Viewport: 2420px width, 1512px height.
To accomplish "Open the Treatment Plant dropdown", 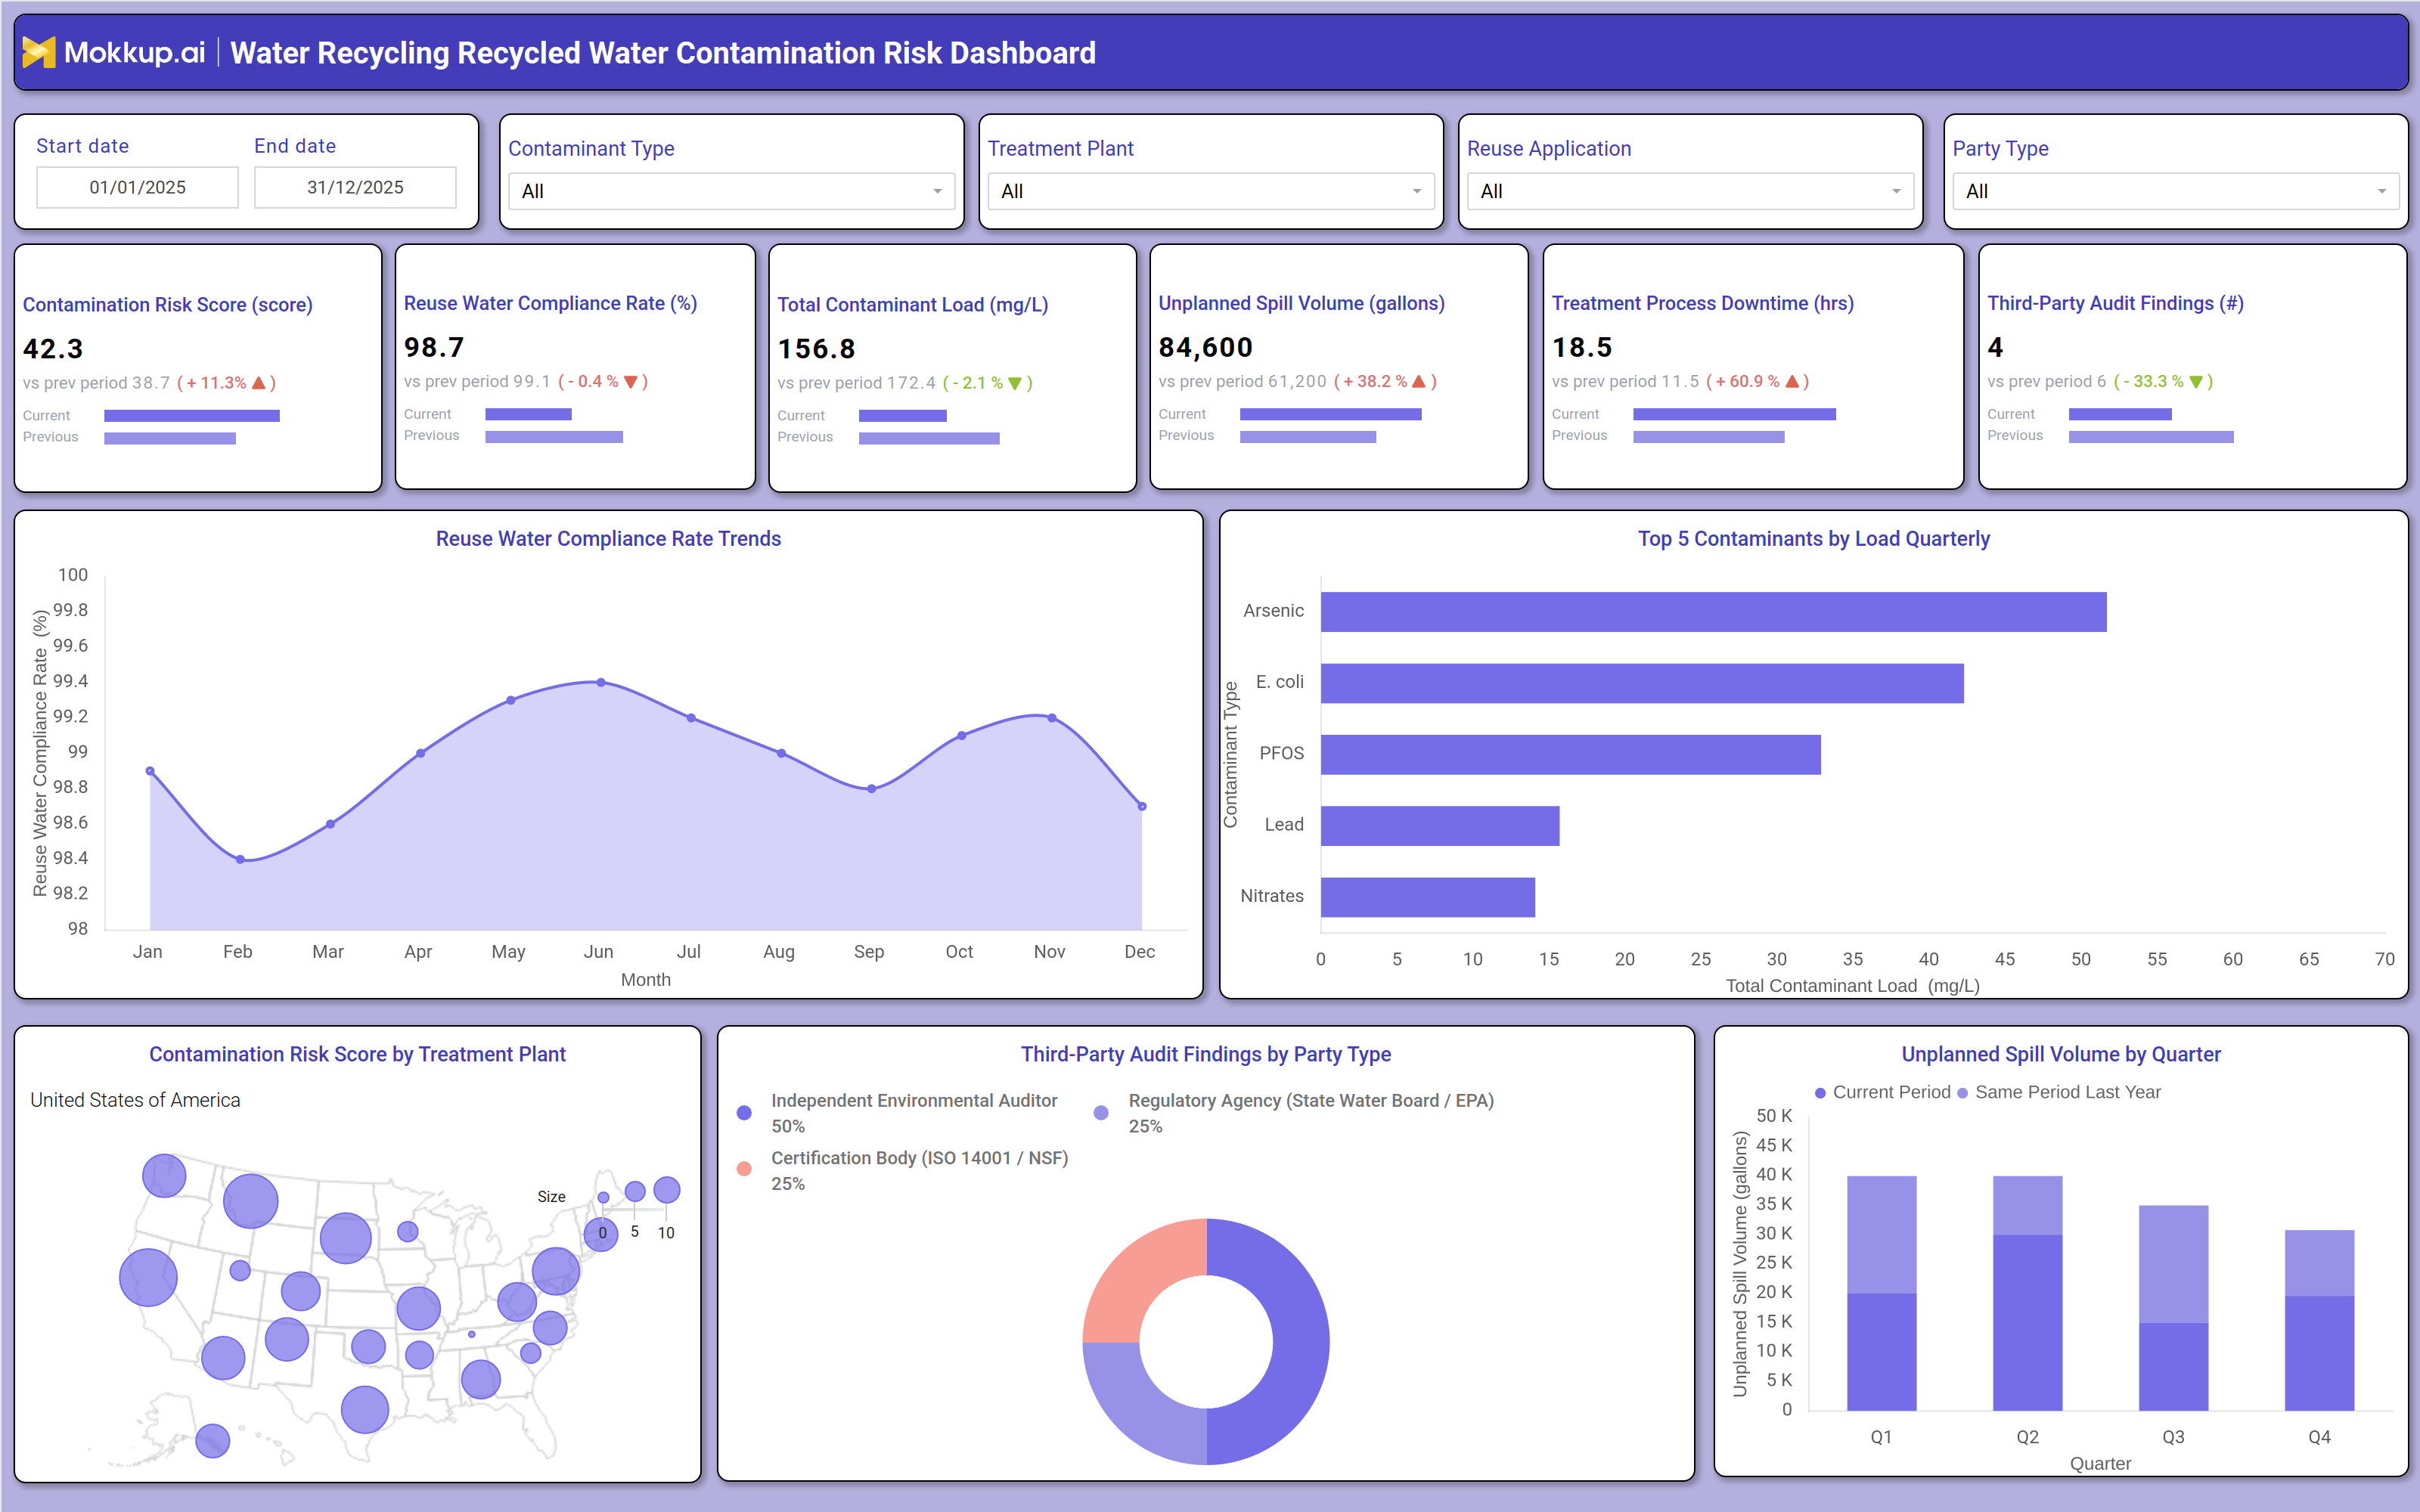I will pyautogui.click(x=1210, y=191).
